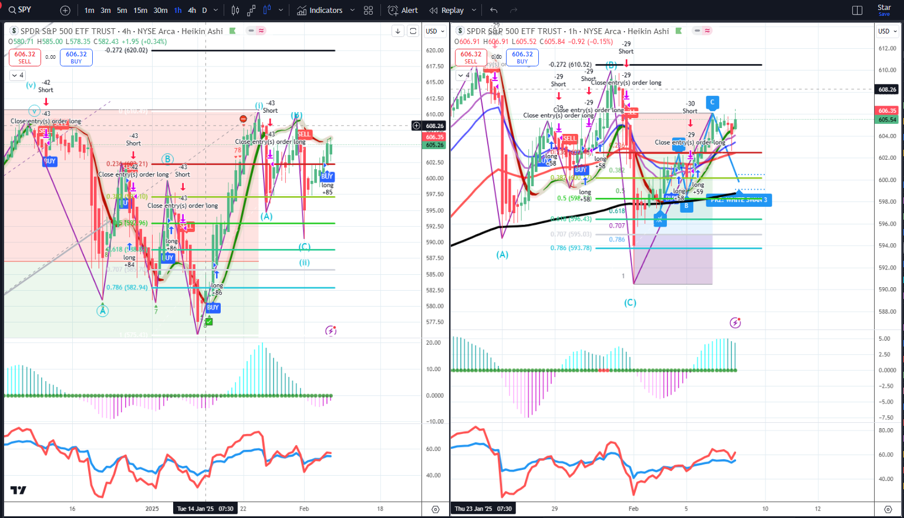Undo the last chart action

tap(494, 11)
